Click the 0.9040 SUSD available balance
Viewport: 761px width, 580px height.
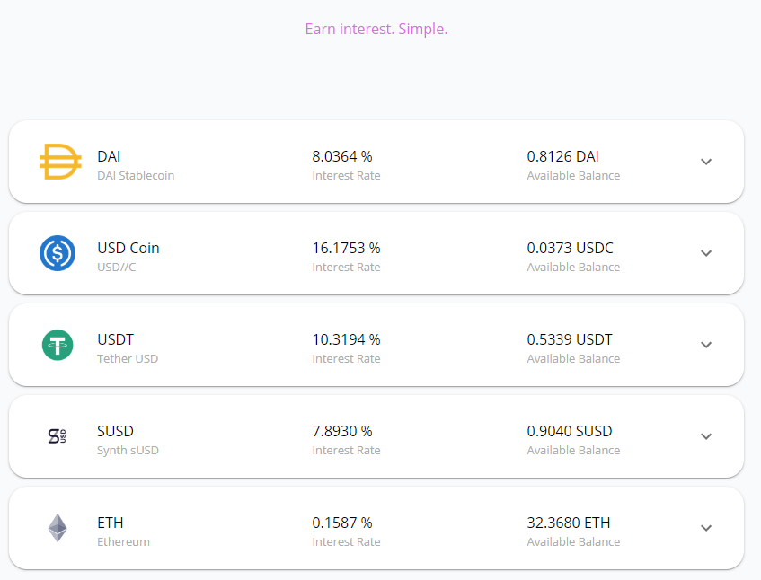click(570, 431)
